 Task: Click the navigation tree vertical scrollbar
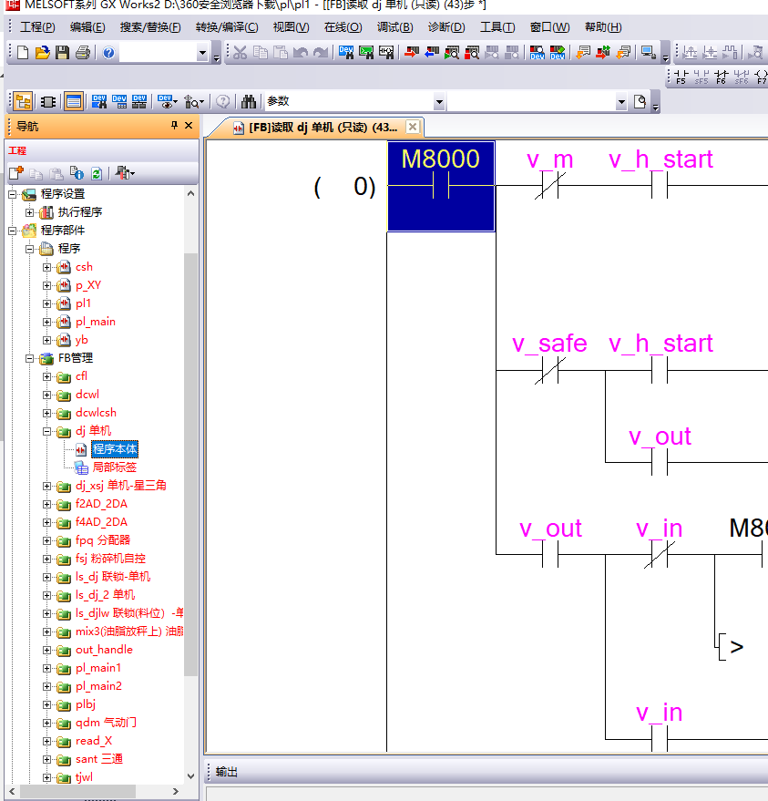190,456
